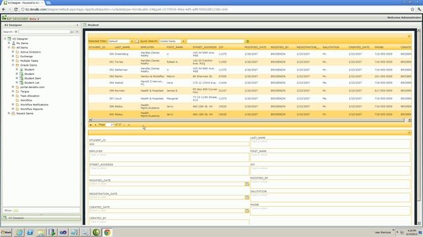Viewport: 423px width, 237px height.
Task: Expand Recent Items node
Action: 9,113
